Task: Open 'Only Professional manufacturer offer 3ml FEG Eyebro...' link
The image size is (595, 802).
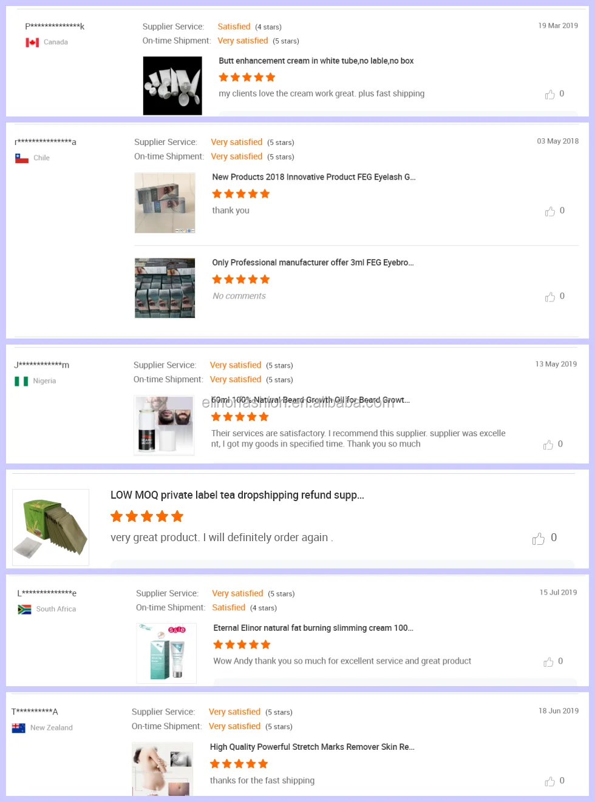Action: 312,263
